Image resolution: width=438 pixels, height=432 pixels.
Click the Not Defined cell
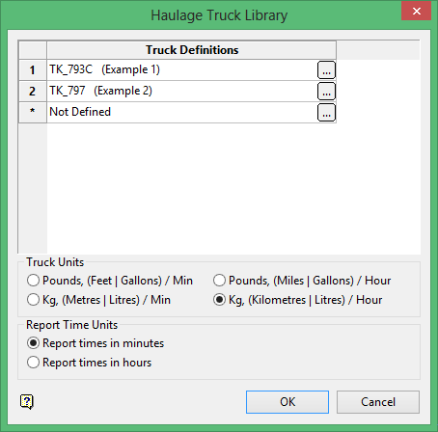point(182,112)
